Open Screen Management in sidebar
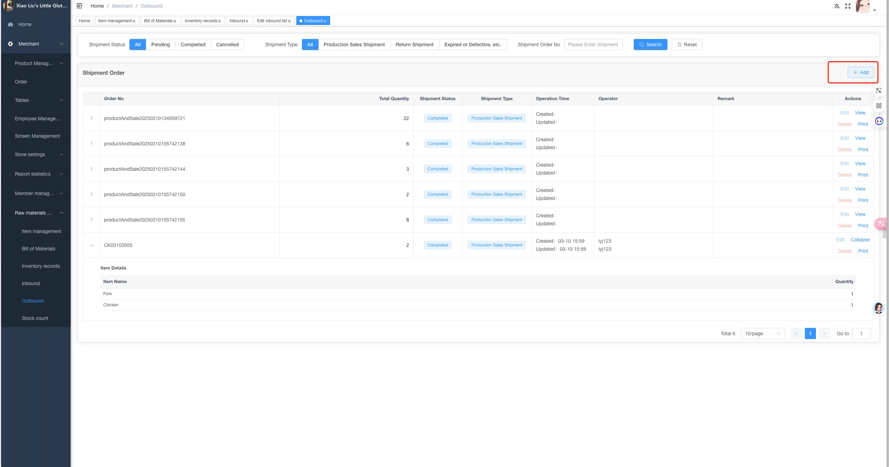Viewport: 889px width, 467px height. 37,136
